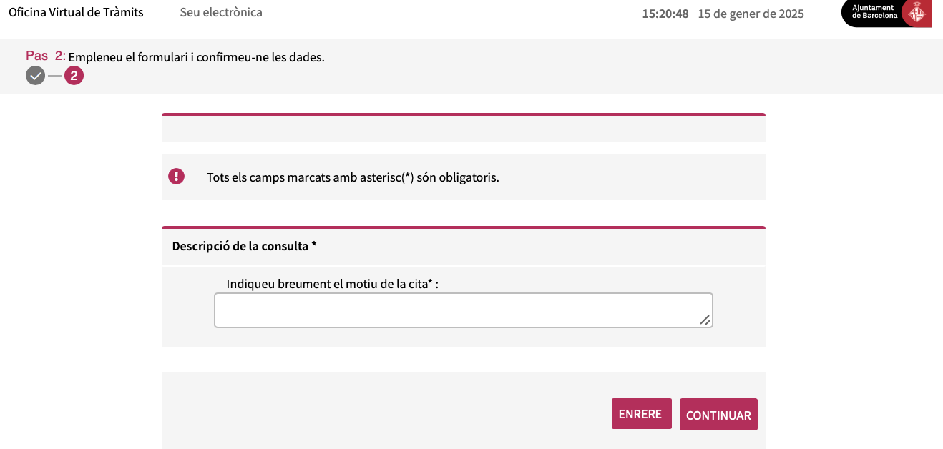Click the textarea resize handle
This screenshot has height=449, width=943.
coord(705,320)
